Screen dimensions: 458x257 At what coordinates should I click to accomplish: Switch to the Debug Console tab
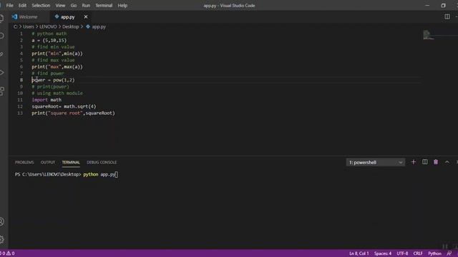click(x=102, y=162)
